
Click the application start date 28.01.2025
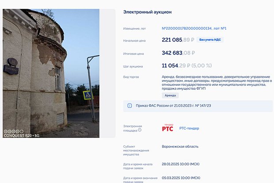tap(181, 164)
